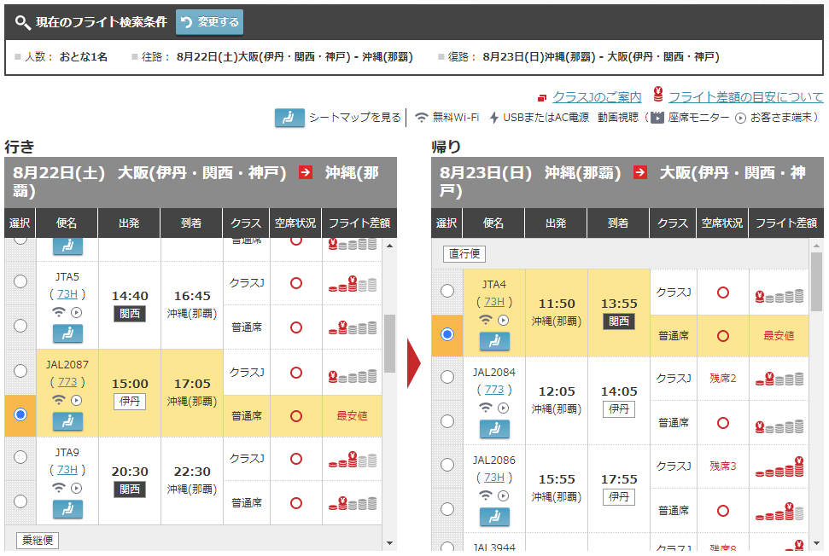Image resolution: width=829 pixels, height=556 pixels.
Task: Click the 乗継便 label in outbound list
Action: [x=38, y=540]
